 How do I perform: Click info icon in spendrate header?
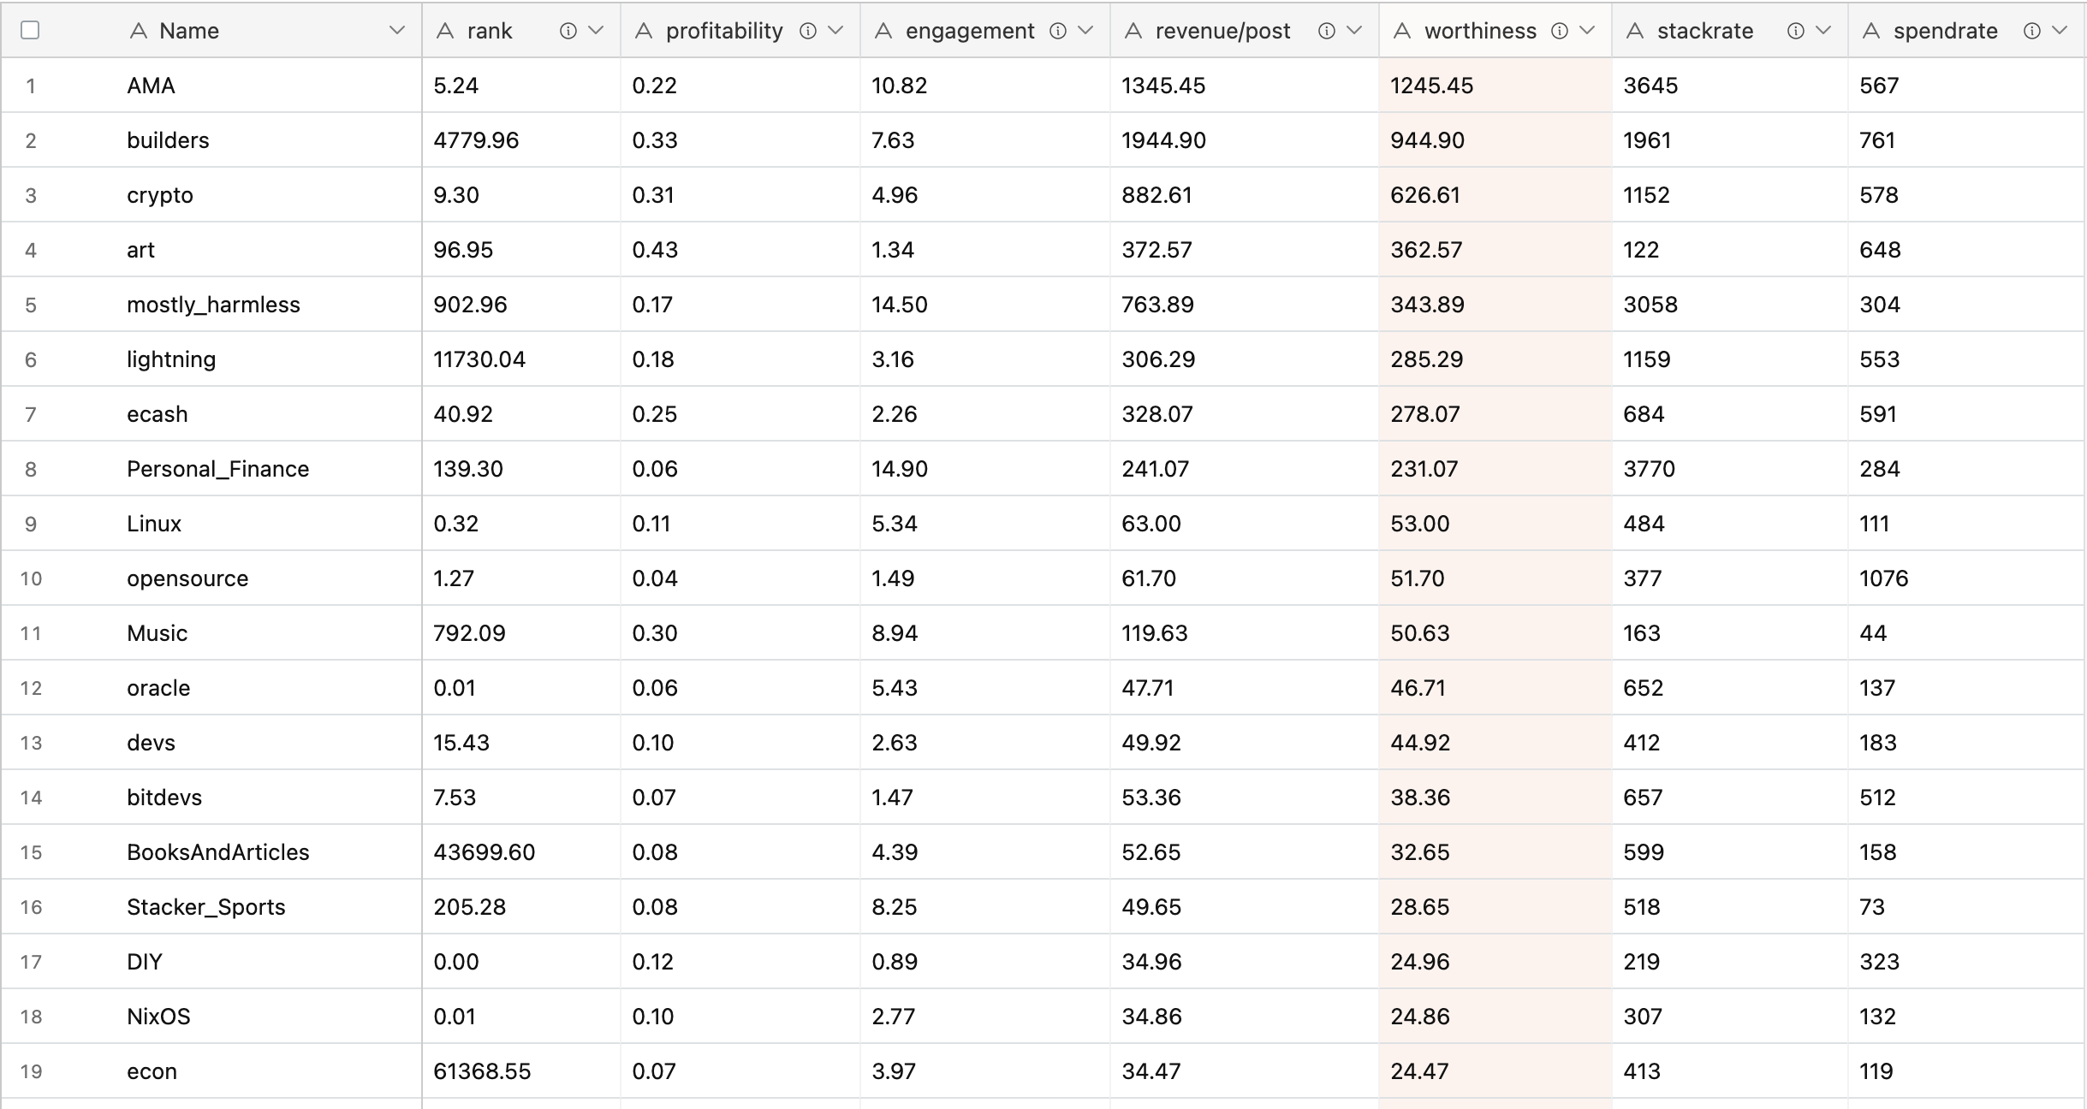(x=2031, y=32)
